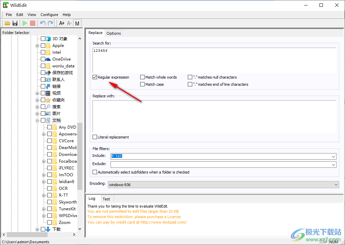Click inside the Replace with text box

tap(214, 116)
